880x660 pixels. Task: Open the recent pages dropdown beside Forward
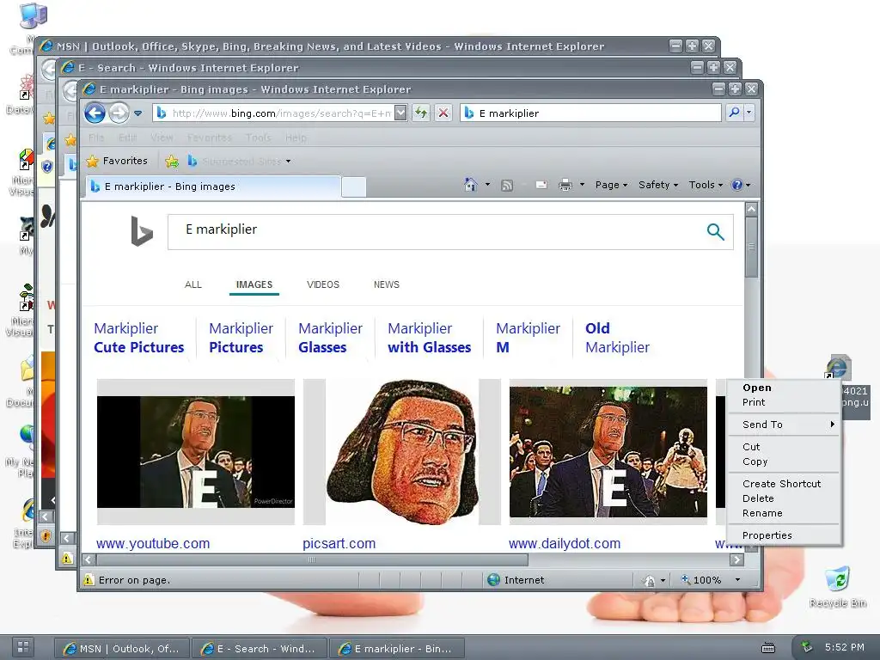pyautogui.click(x=138, y=113)
